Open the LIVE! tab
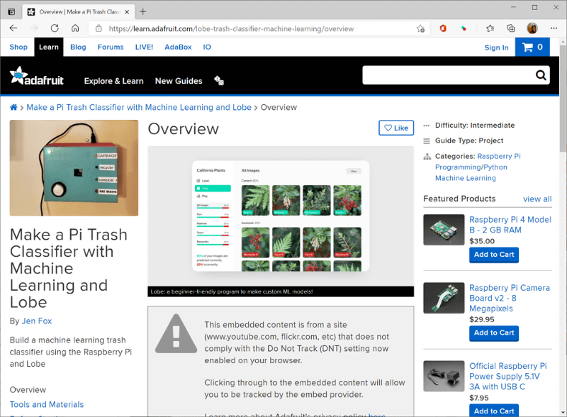This screenshot has height=417, width=567. point(144,47)
